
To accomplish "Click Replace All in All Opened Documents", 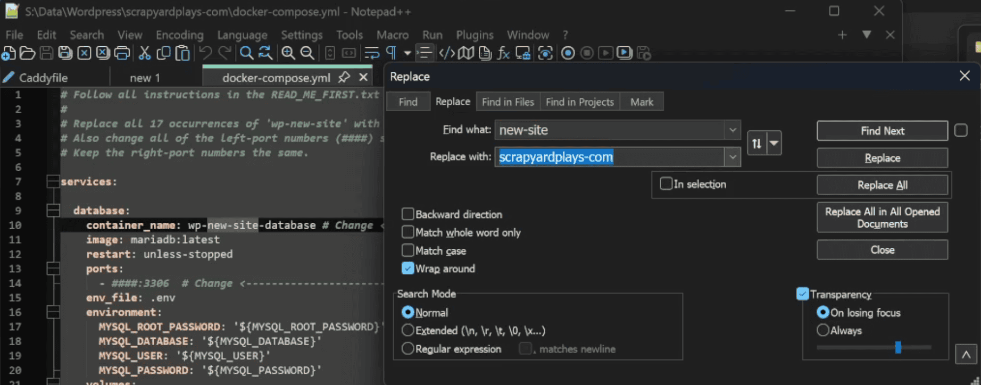I will click(882, 217).
